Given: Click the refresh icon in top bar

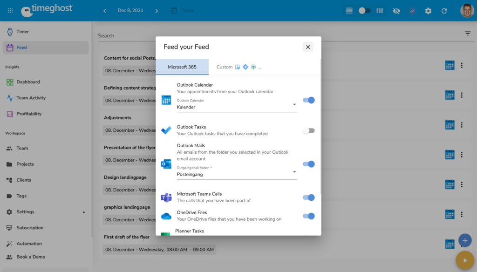Looking at the screenshot, I should click(x=444, y=11).
